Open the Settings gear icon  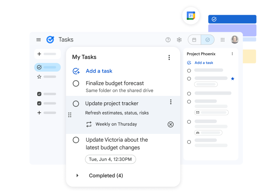coord(179,40)
